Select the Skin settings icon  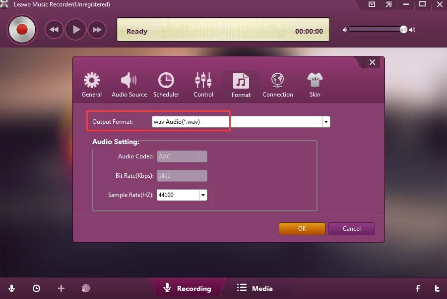[315, 83]
